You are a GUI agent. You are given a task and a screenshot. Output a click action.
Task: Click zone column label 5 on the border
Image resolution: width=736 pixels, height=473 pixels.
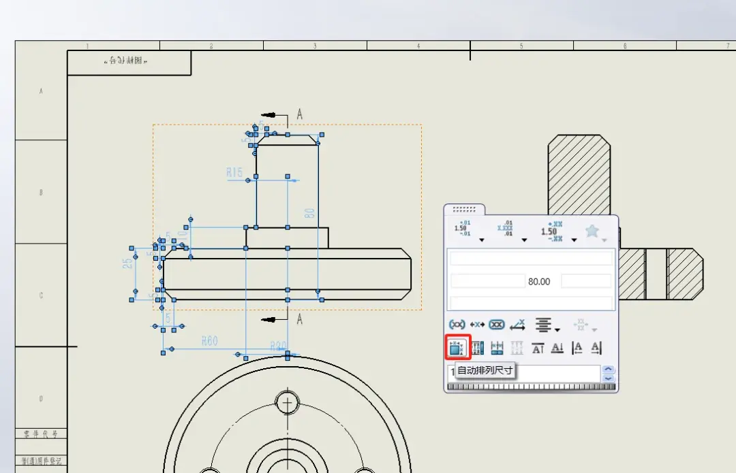point(521,46)
